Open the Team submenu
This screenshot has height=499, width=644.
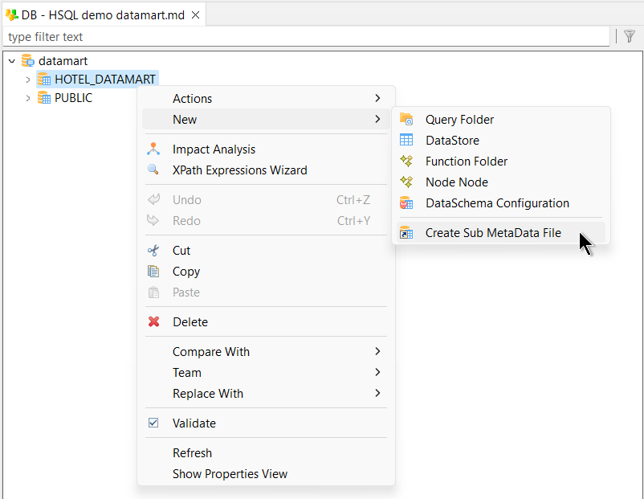187,372
